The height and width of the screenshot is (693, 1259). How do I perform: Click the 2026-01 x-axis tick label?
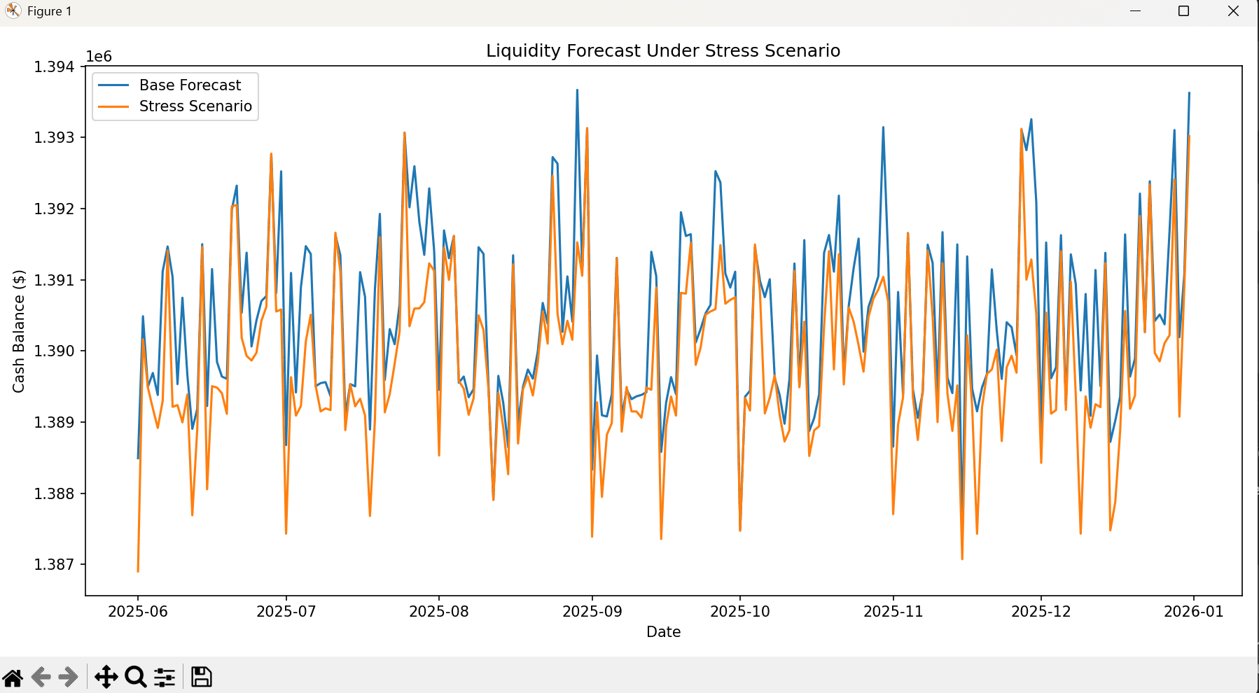click(x=1194, y=611)
